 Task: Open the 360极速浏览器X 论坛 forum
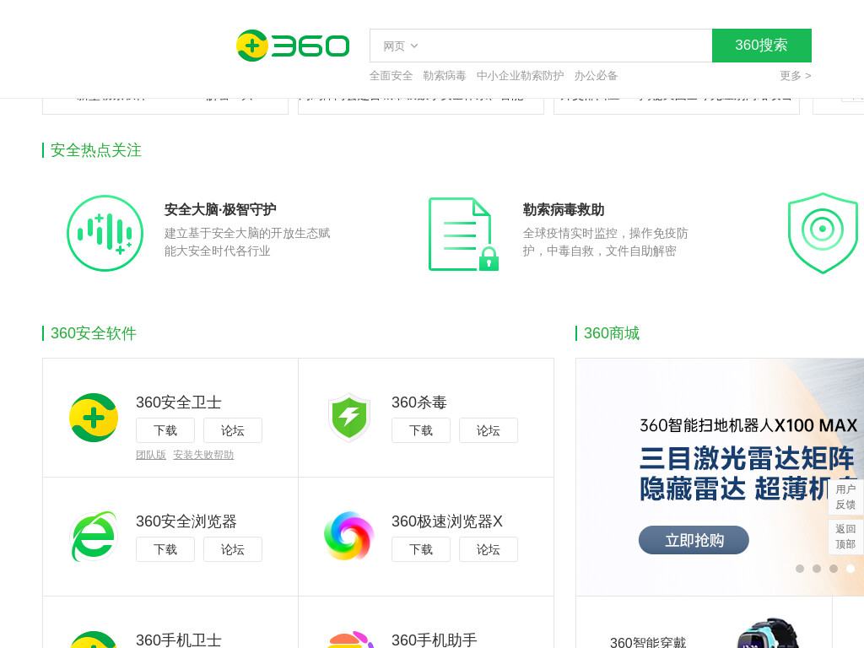(x=489, y=549)
